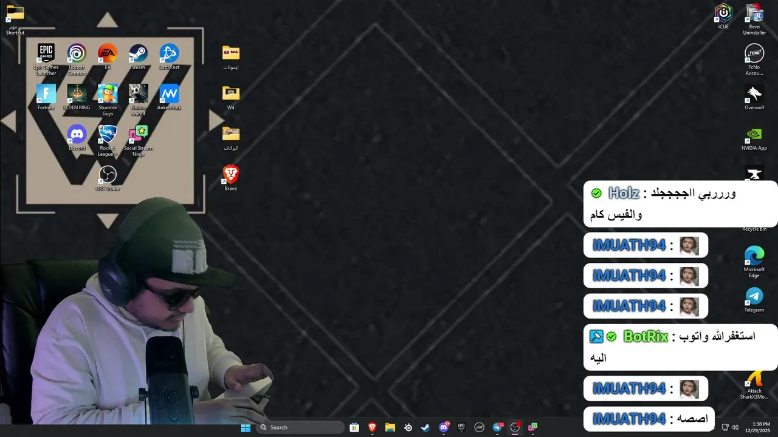Viewport: 778px width, 437px height.
Task: Open Social Stream Ninja from the taskbar
Action: click(x=533, y=427)
